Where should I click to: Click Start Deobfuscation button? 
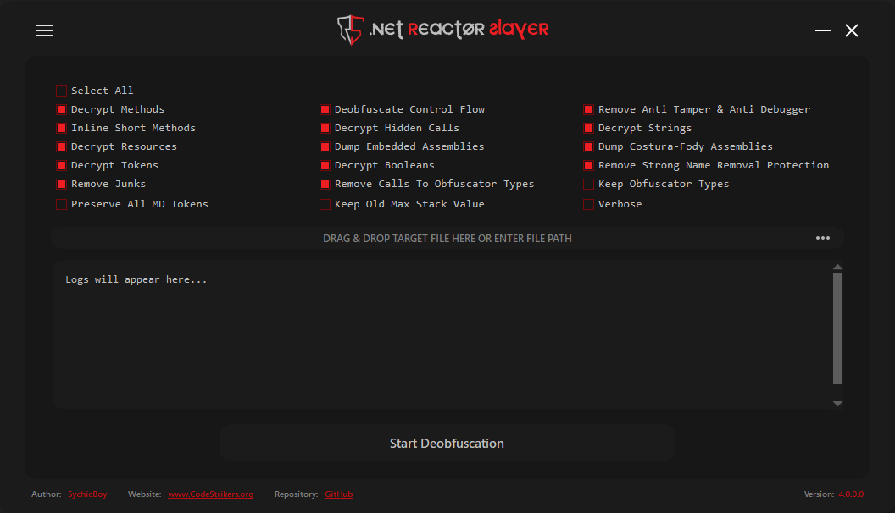447,443
